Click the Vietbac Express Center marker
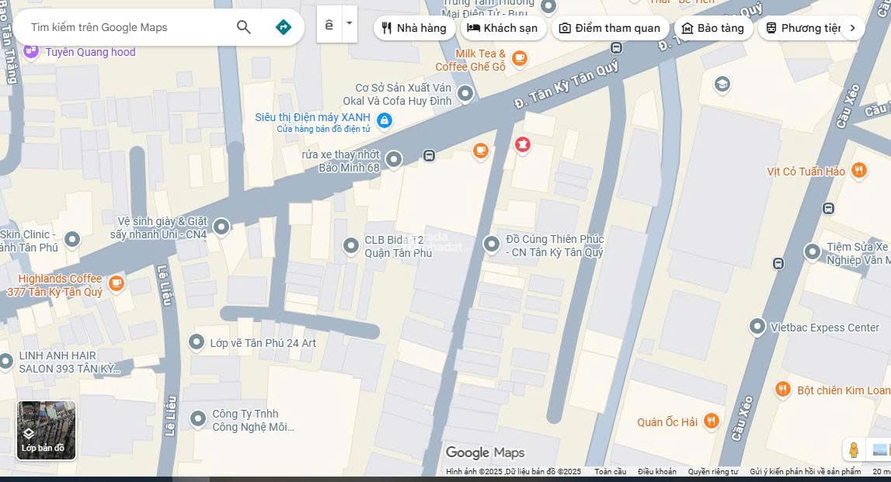Image resolution: width=891 pixels, height=482 pixels. 757,327
